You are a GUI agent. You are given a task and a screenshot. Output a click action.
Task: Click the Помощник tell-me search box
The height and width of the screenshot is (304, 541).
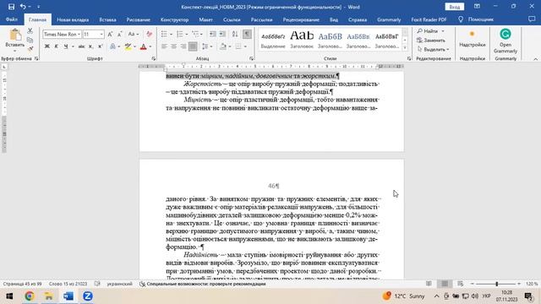[x=477, y=19]
